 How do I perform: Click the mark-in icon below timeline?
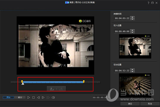(52, 89)
